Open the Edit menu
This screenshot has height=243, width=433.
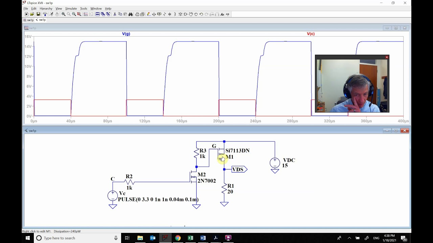pos(34,8)
